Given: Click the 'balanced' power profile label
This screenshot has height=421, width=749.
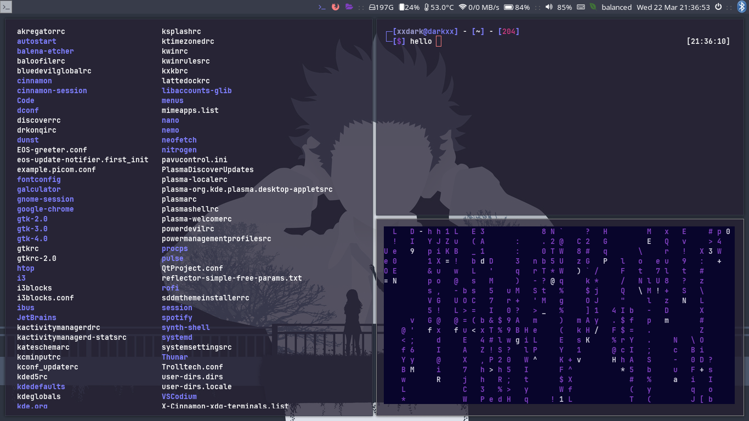Looking at the screenshot, I should click(616, 7).
